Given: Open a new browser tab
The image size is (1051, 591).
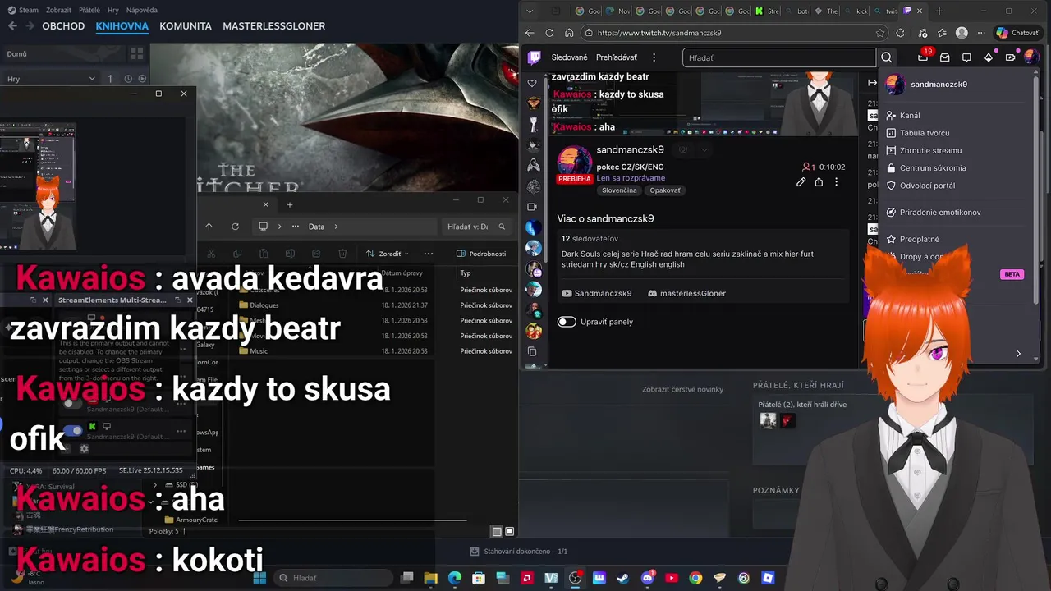Looking at the screenshot, I should point(939,11).
